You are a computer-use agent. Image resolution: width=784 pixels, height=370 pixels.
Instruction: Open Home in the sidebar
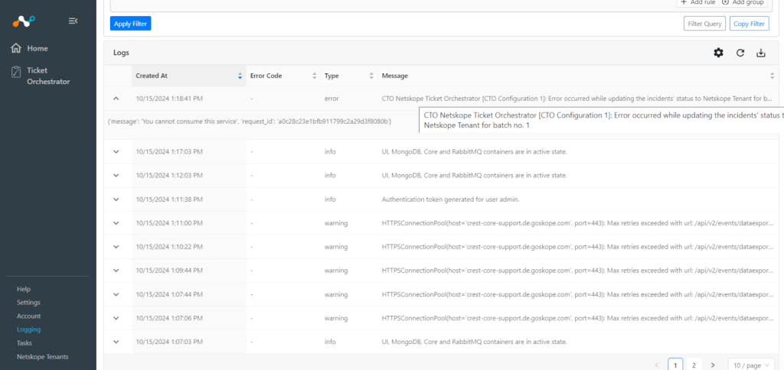tap(38, 48)
